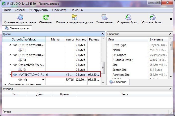The height and width of the screenshot is (116, 175).
Task: Click the Имя properties column header
Action: [128, 39]
